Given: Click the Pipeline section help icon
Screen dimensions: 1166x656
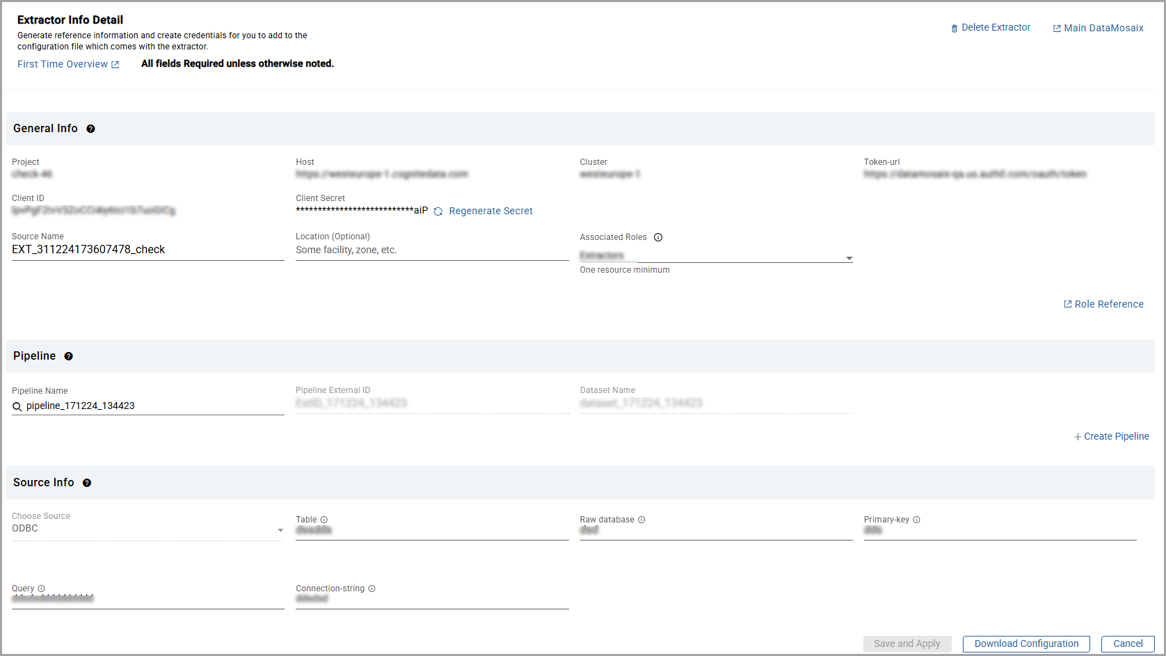Looking at the screenshot, I should [x=68, y=356].
